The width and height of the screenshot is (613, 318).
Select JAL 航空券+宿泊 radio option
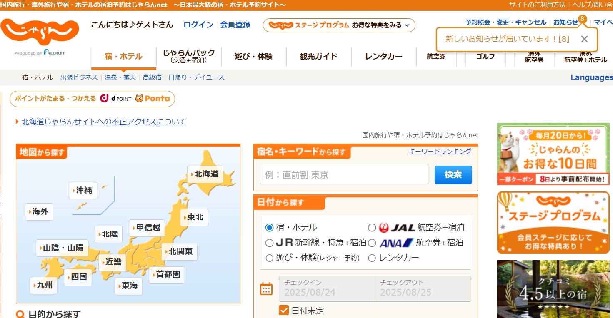pyautogui.click(x=372, y=228)
